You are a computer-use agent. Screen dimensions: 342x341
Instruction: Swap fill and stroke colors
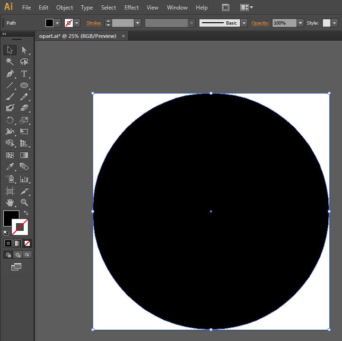pyautogui.click(x=26, y=213)
